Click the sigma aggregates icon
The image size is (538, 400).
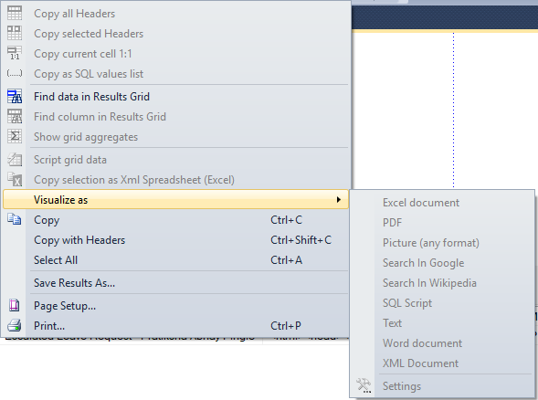pyautogui.click(x=15, y=136)
